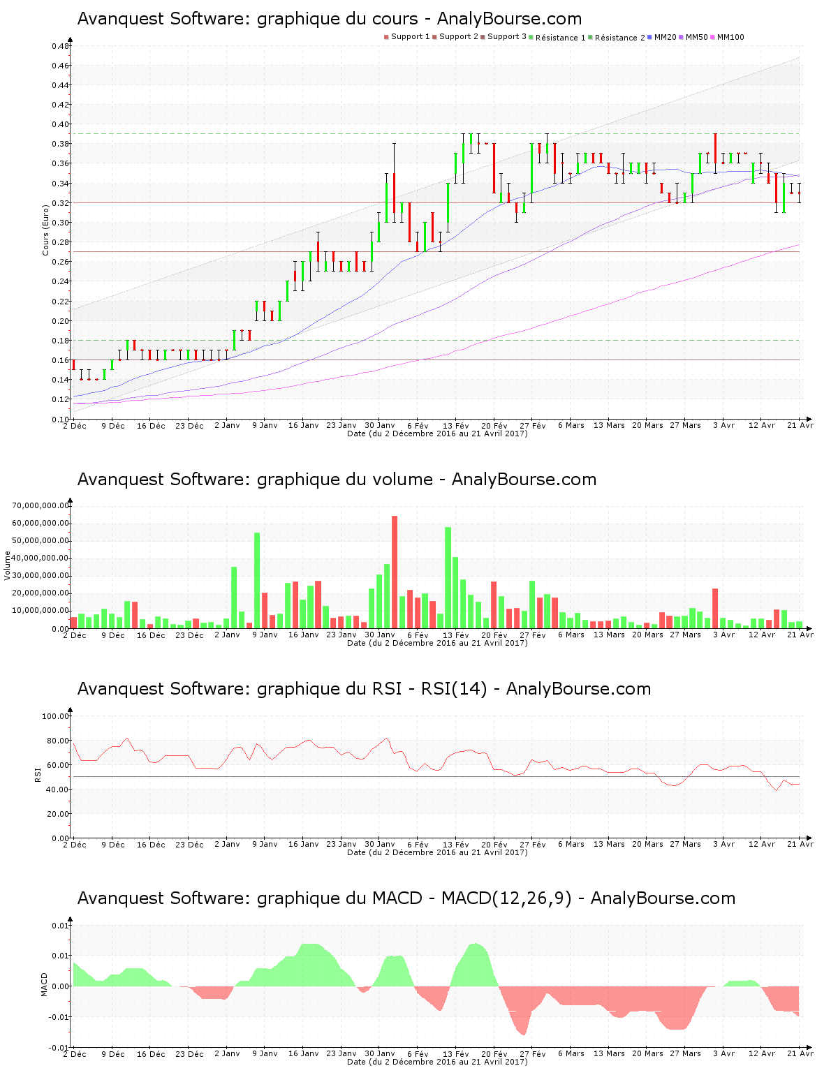The image size is (838, 1082).
Task: Click '16 Déc' date on RSI chart axis
Action: 151,845
